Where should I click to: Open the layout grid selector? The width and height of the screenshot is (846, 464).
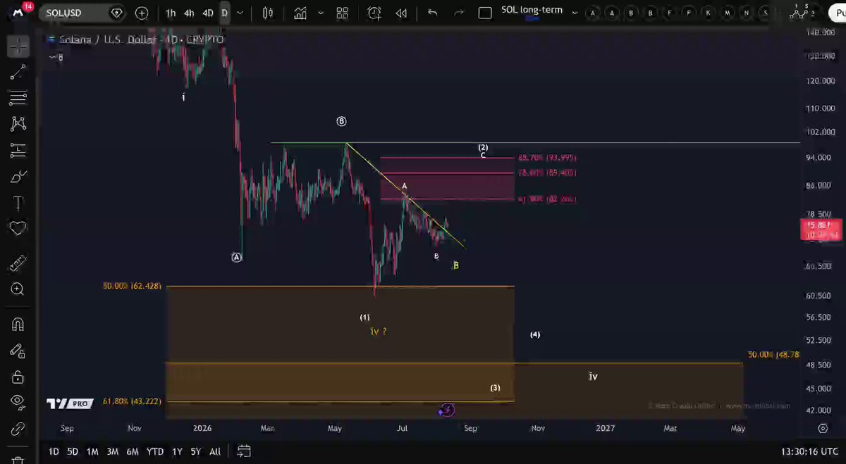[343, 13]
